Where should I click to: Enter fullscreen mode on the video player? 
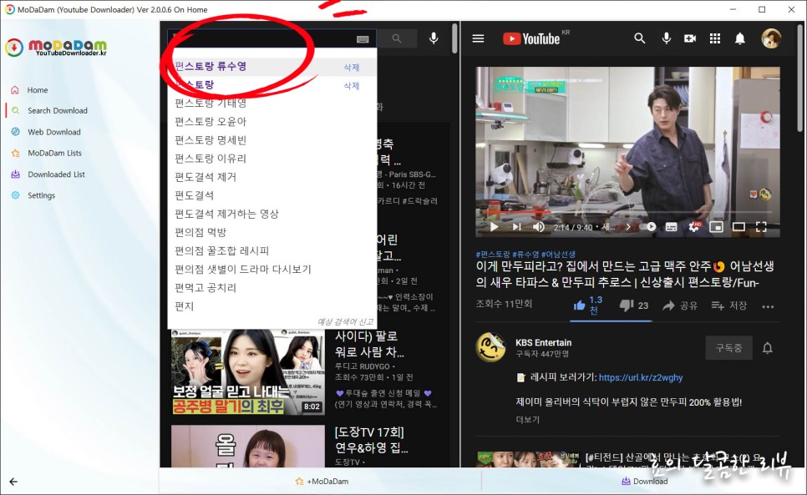click(x=761, y=226)
